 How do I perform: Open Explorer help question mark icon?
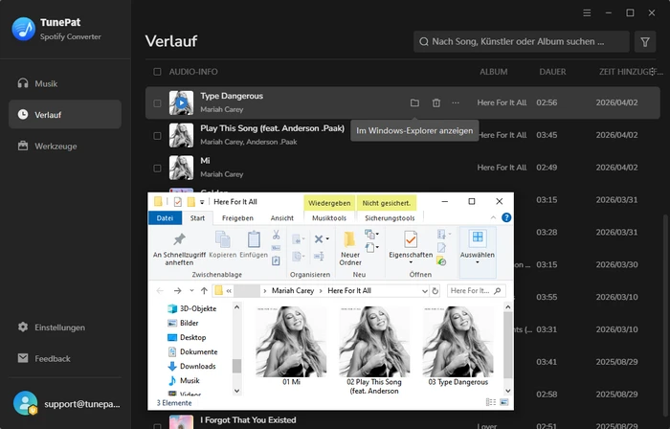506,218
